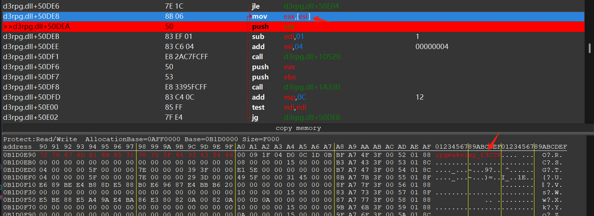Select hex dump row 0B1D0EB0
Image resolution: width=594 pixels, height=216 pixels.
19,162
